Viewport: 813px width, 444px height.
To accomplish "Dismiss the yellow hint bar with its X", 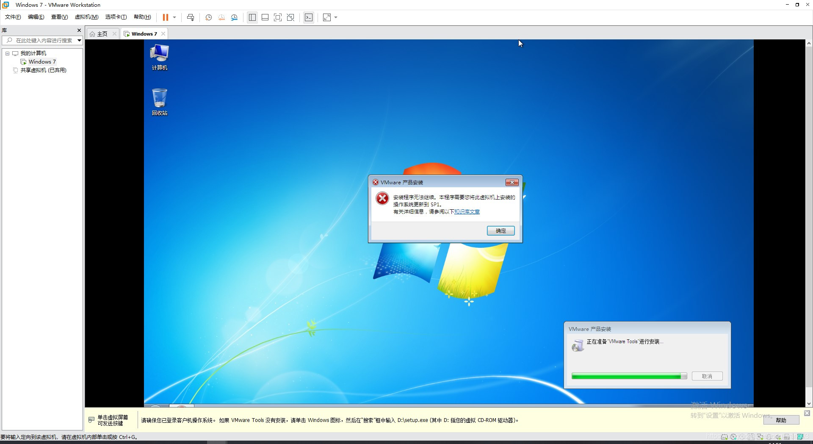I will pos(807,413).
